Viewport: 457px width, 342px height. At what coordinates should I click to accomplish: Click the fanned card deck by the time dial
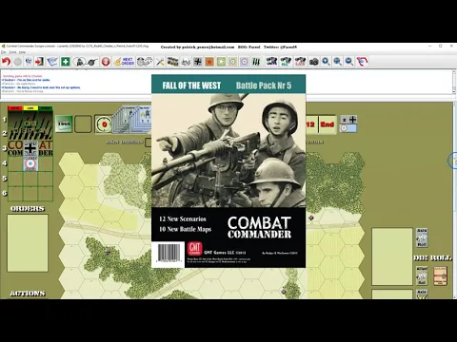pyautogui.click(x=131, y=119)
